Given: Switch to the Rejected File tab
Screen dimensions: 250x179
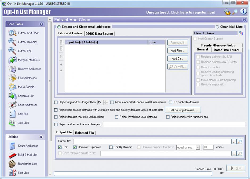Looking at the screenshot, I should point(84,133).
